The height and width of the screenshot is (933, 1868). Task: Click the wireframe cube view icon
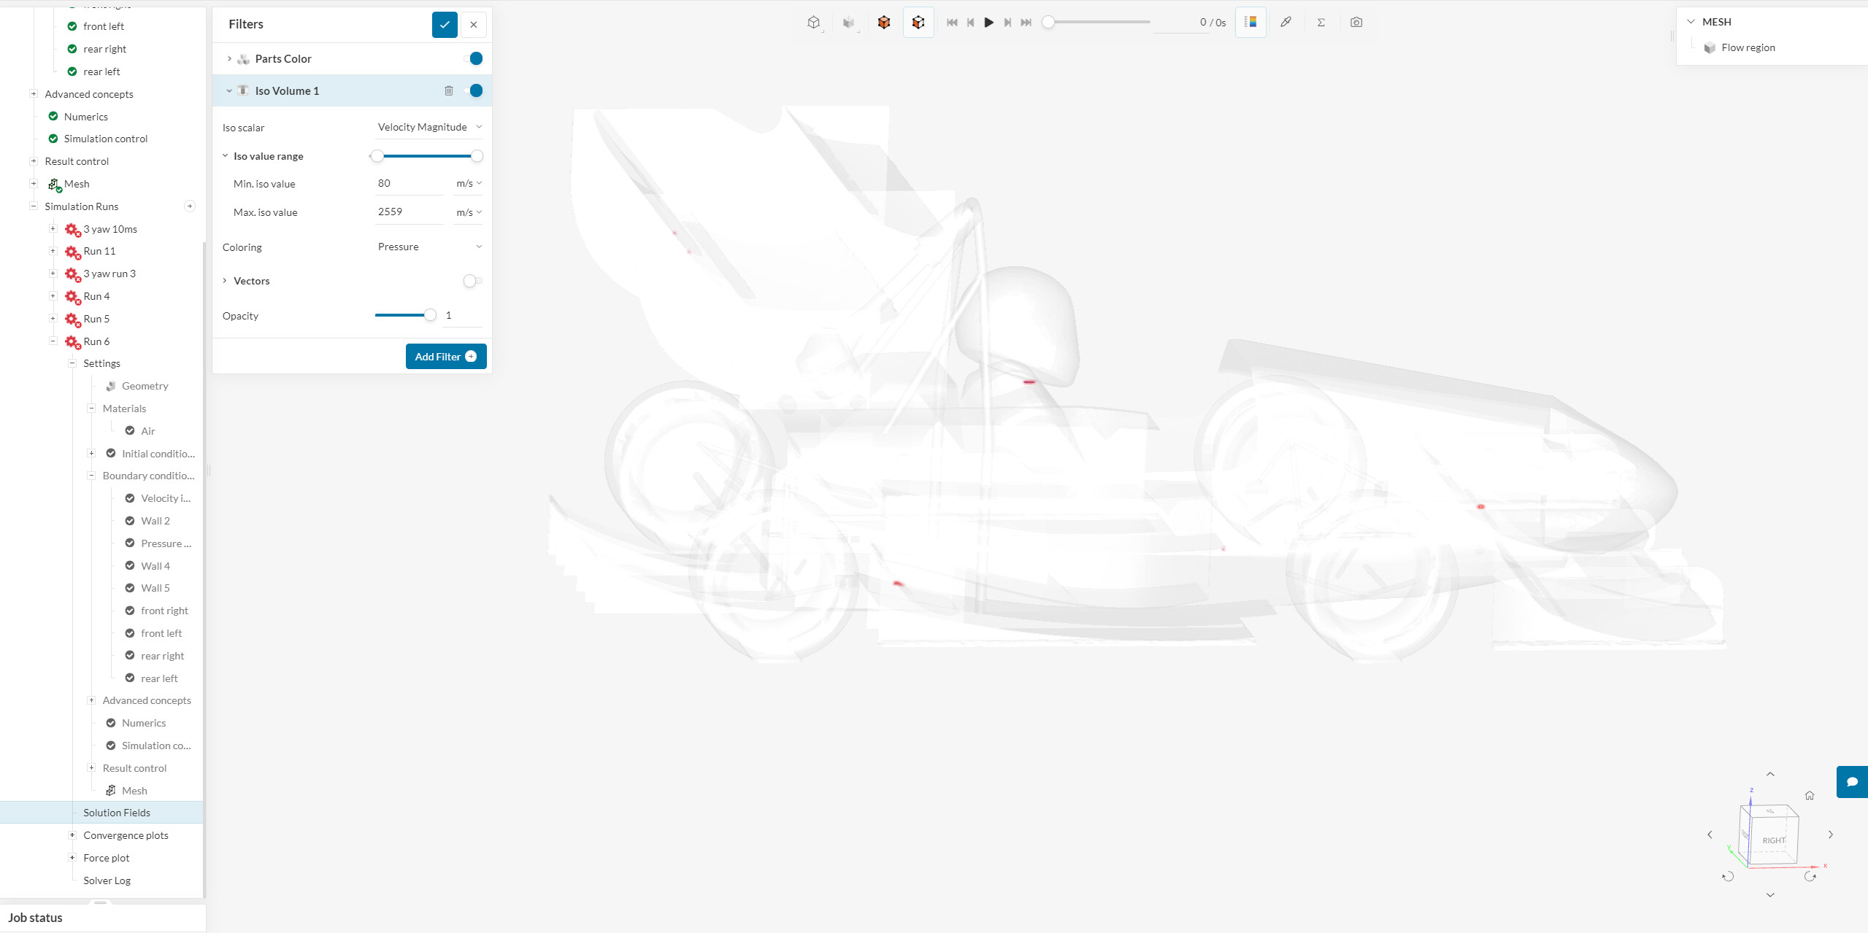coord(813,23)
